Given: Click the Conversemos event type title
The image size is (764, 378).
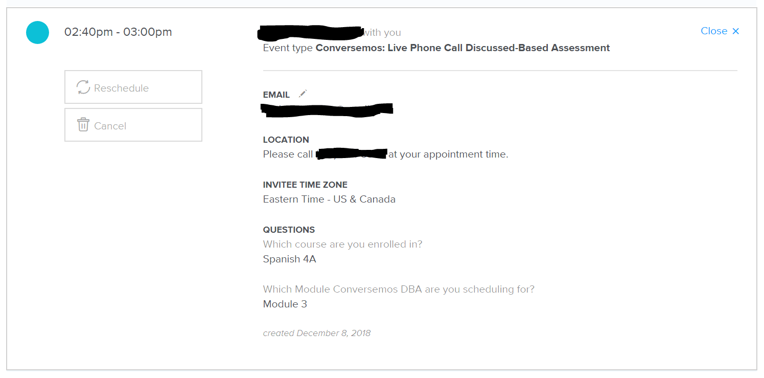Looking at the screenshot, I should click(462, 48).
